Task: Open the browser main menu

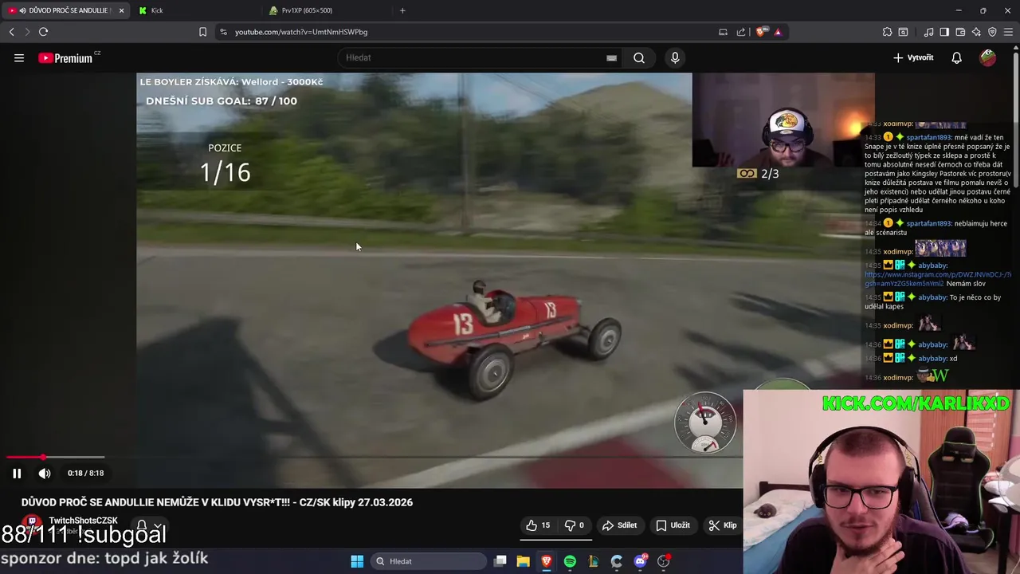Action: (1009, 32)
